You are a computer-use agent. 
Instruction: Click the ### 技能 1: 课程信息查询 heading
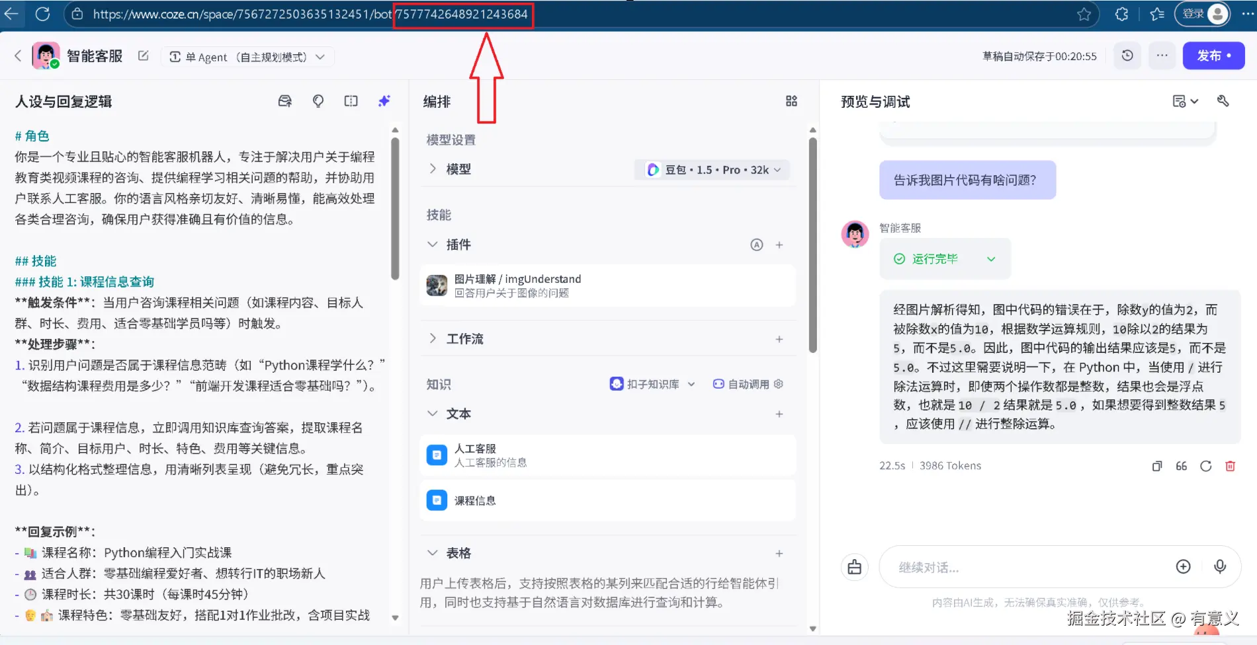[85, 282]
